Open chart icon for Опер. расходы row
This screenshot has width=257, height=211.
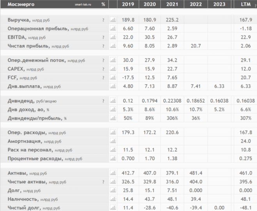click(x=113, y=132)
